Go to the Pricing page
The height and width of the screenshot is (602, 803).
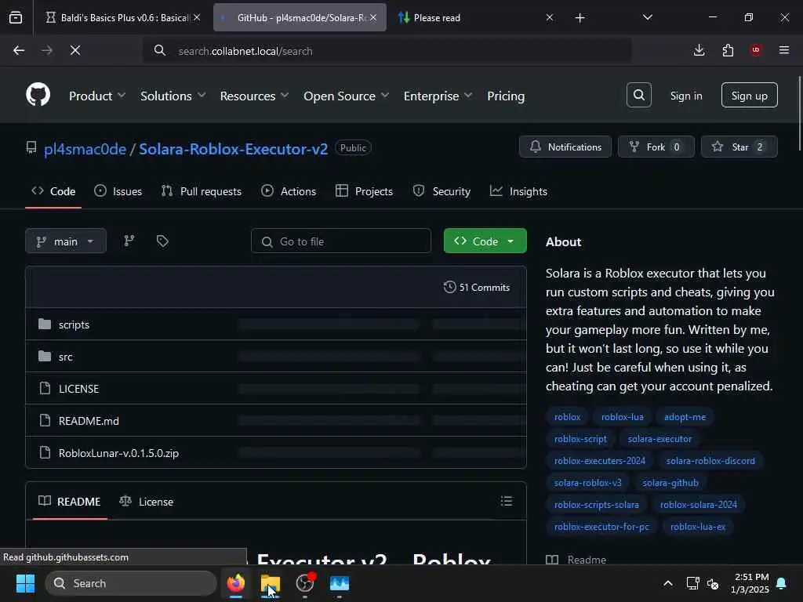point(506,96)
